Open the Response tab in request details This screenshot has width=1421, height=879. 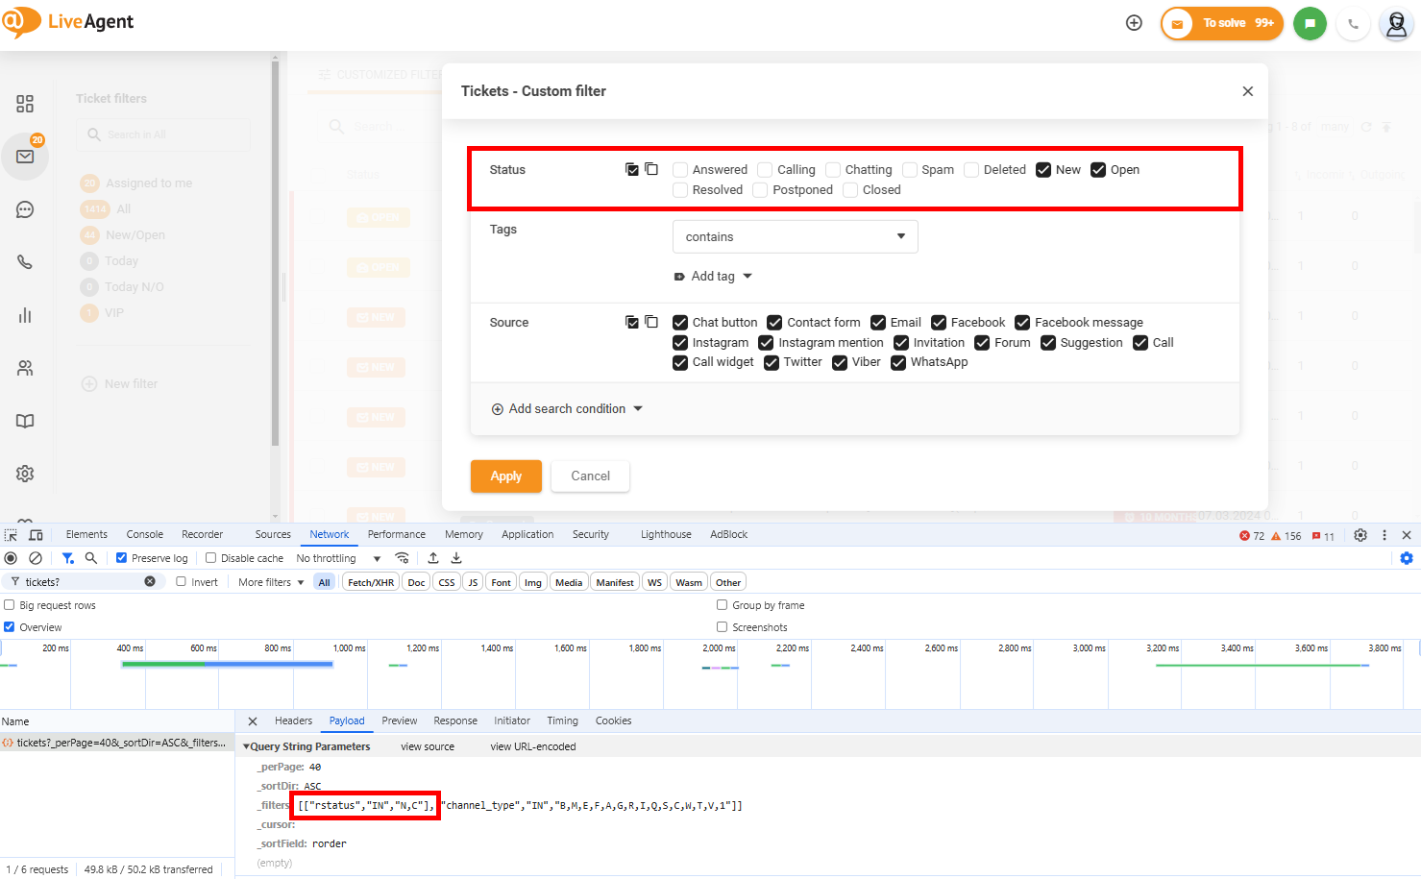[x=454, y=720]
